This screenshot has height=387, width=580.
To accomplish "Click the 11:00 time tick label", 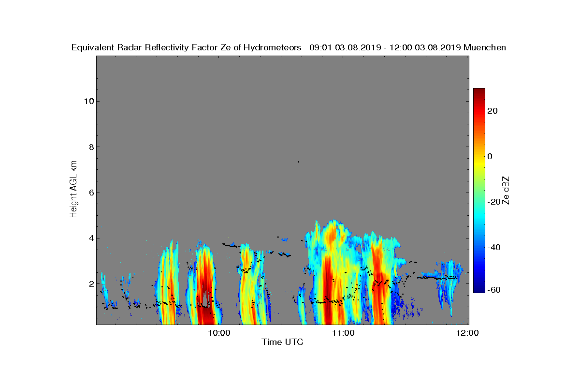I will coord(344,333).
